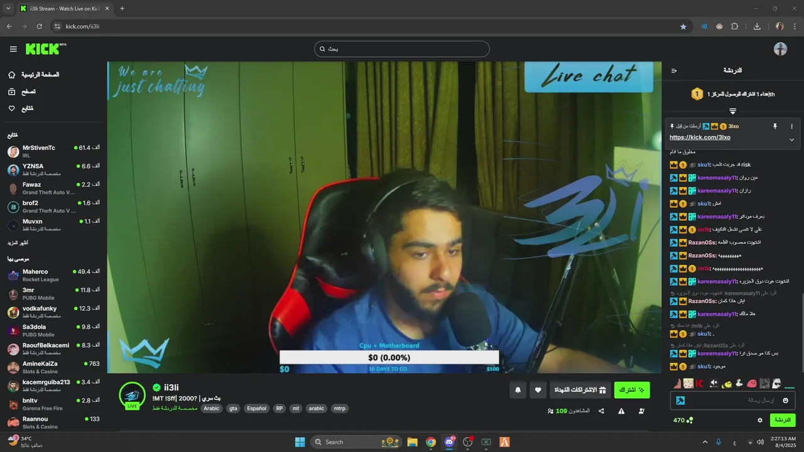Open the chat-only category link under title
The height and width of the screenshot is (452, 804).
[175, 409]
